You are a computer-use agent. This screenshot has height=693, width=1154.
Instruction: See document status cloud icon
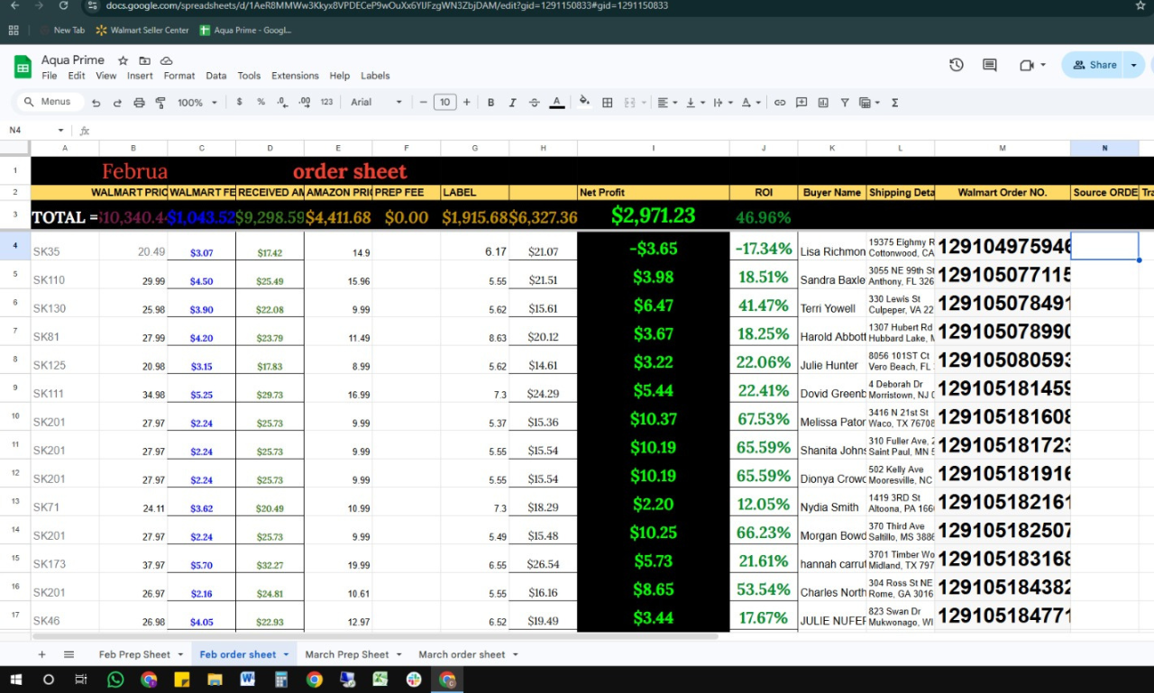(167, 60)
